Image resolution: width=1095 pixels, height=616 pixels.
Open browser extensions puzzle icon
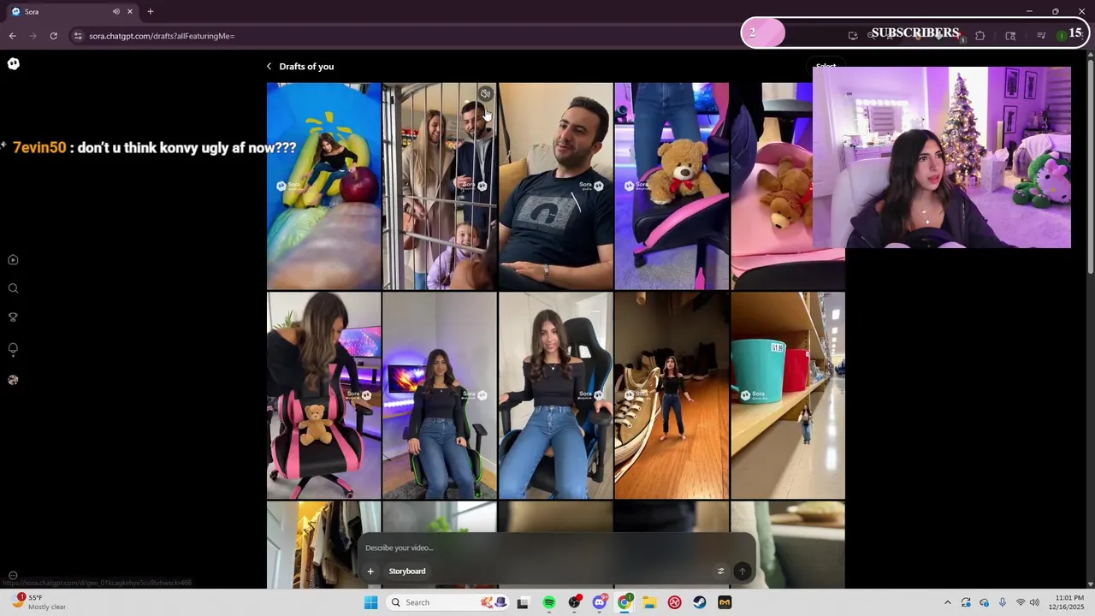tap(980, 36)
